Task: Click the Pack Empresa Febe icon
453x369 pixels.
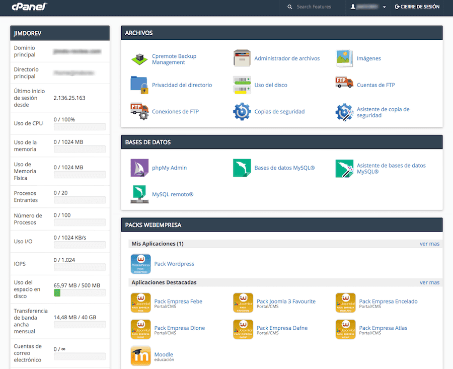Action: coord(140,303)
